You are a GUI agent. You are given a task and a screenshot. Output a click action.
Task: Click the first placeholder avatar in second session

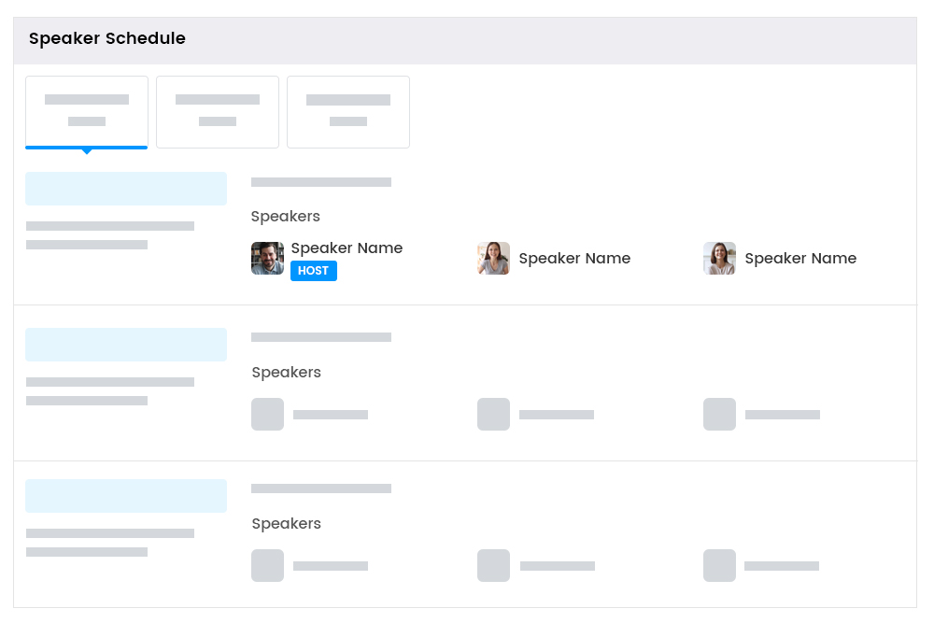[x=267, y=415]
